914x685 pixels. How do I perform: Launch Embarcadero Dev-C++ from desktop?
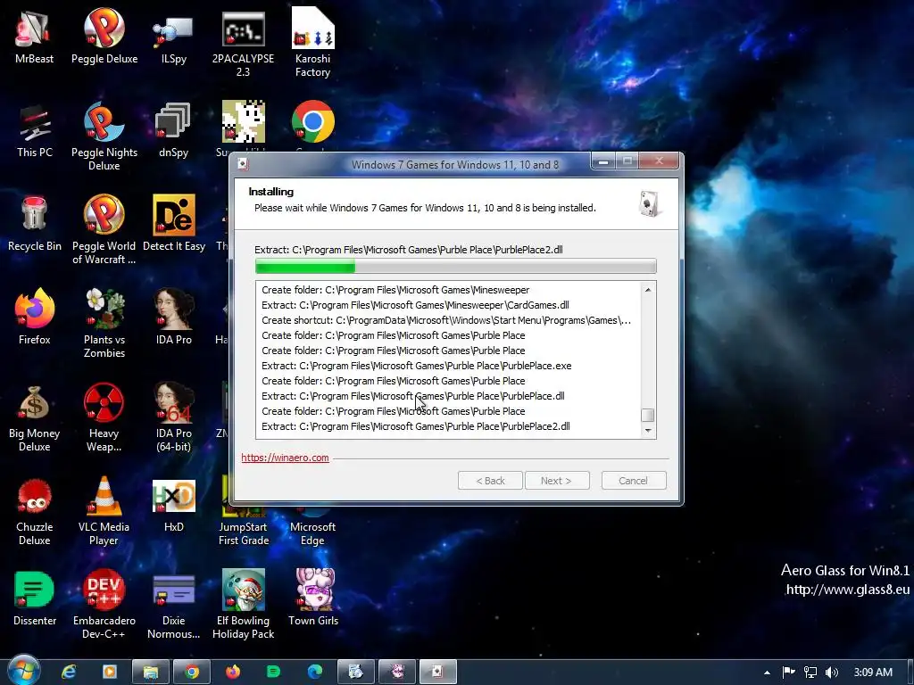[x=104, y=605]
